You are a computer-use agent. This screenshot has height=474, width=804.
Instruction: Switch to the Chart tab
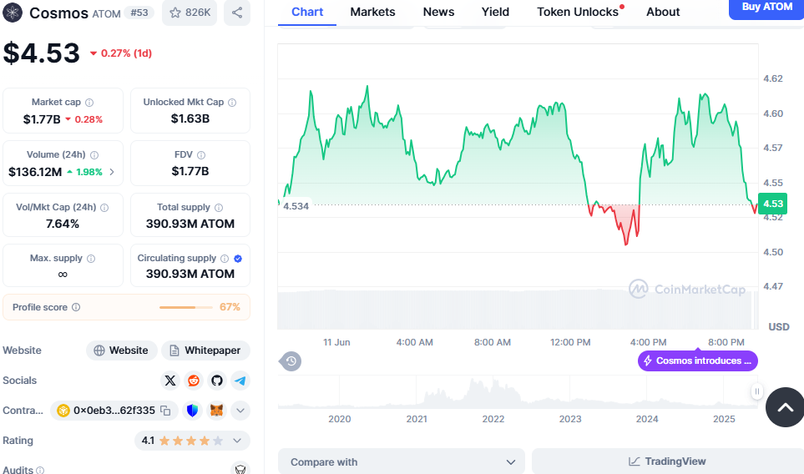307,12
